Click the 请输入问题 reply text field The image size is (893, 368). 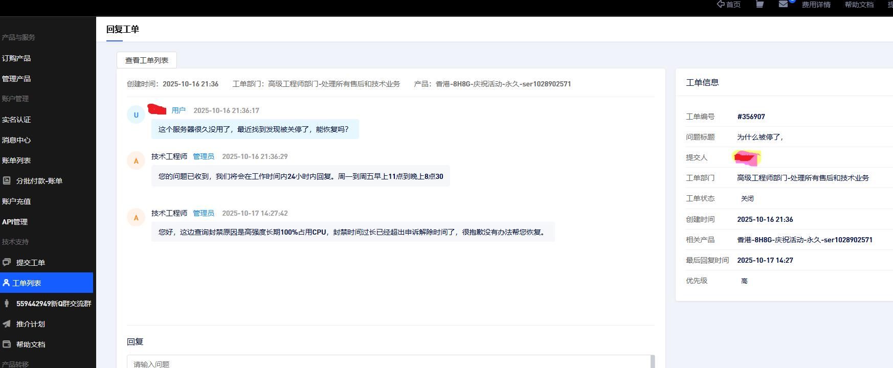[389, 363]
